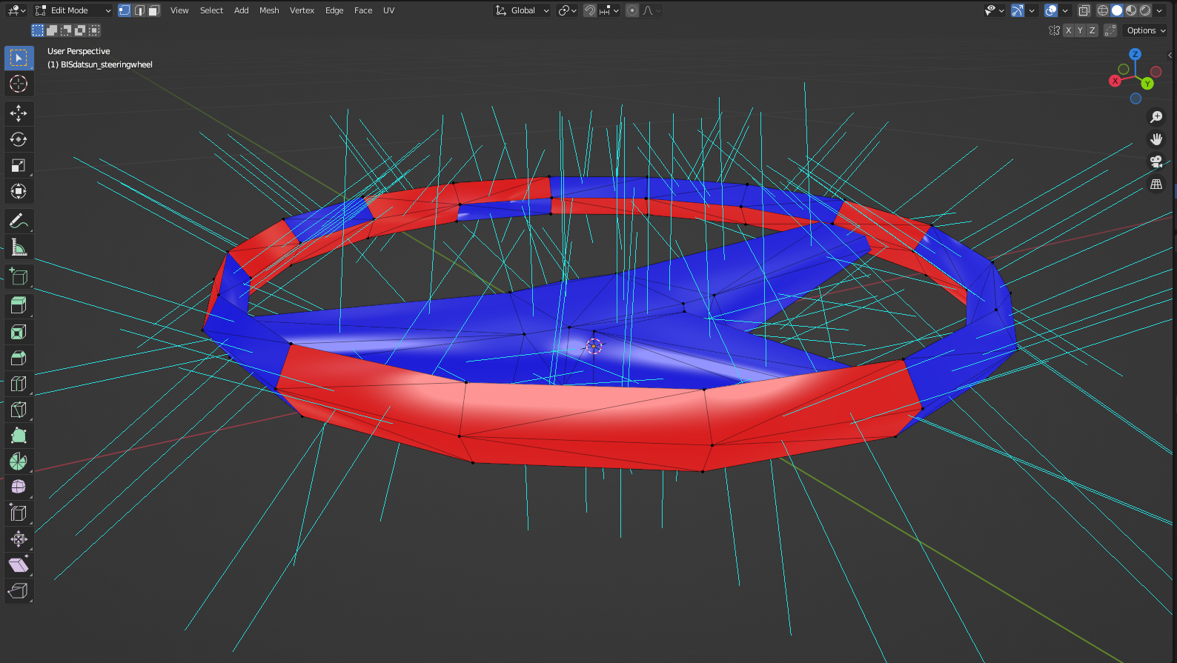Toggle viewport gizmos visibility

point(1018,10)
